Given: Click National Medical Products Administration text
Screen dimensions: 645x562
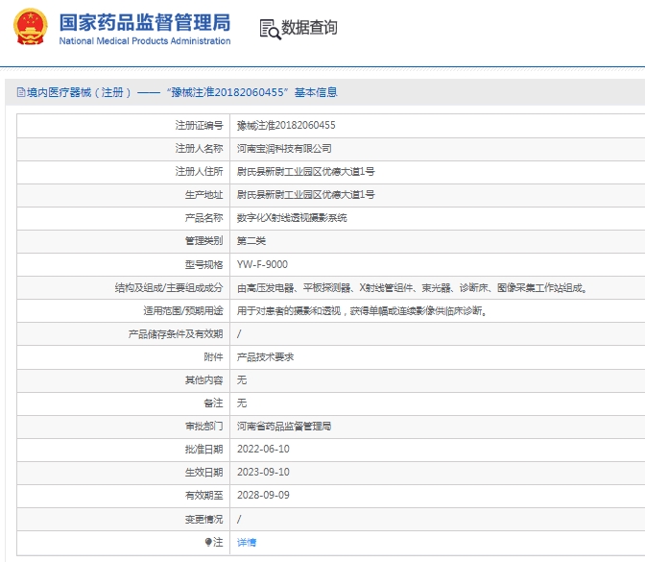Looking at the screenshot, I should [x=144, y=41].
